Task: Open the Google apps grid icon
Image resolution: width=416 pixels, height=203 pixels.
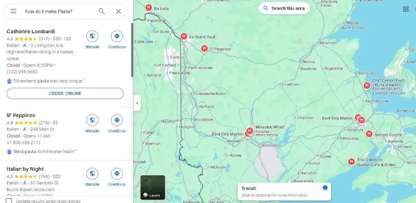Action: (x=406, y=9)
